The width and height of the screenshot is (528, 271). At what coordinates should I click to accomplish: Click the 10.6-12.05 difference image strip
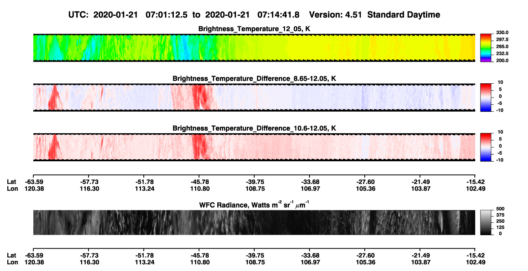point(254,147)
